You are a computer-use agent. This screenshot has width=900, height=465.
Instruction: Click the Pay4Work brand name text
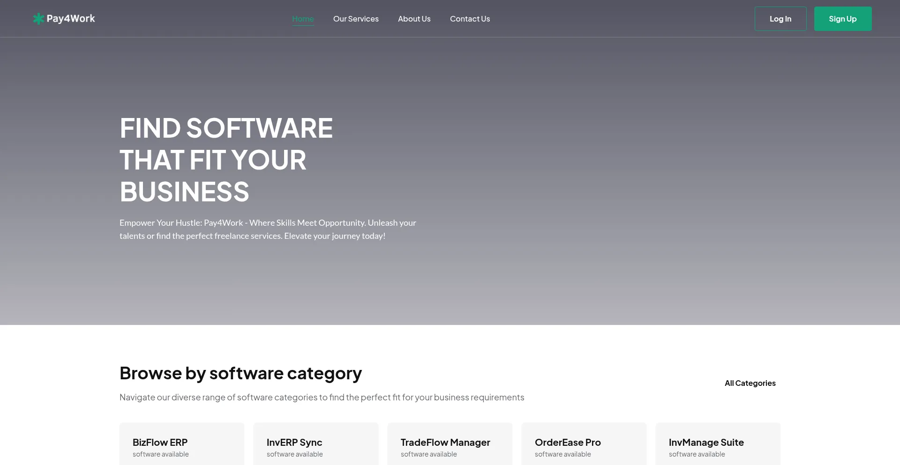[71, 19]
